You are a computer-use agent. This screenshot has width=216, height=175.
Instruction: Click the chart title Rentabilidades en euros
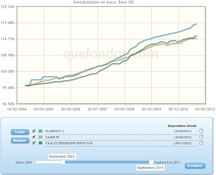(104, 2)
